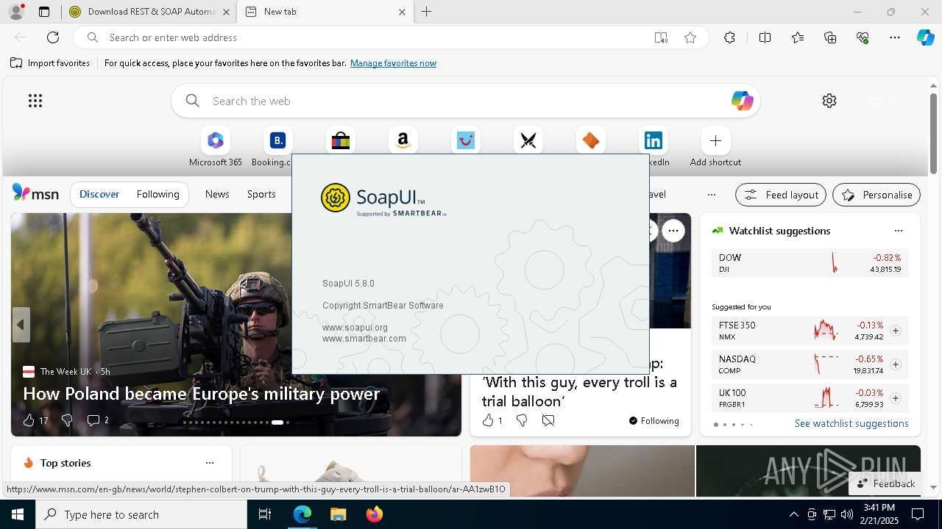Like the troll trial balloon story
942x529 pixels.
tap(487, 420)
